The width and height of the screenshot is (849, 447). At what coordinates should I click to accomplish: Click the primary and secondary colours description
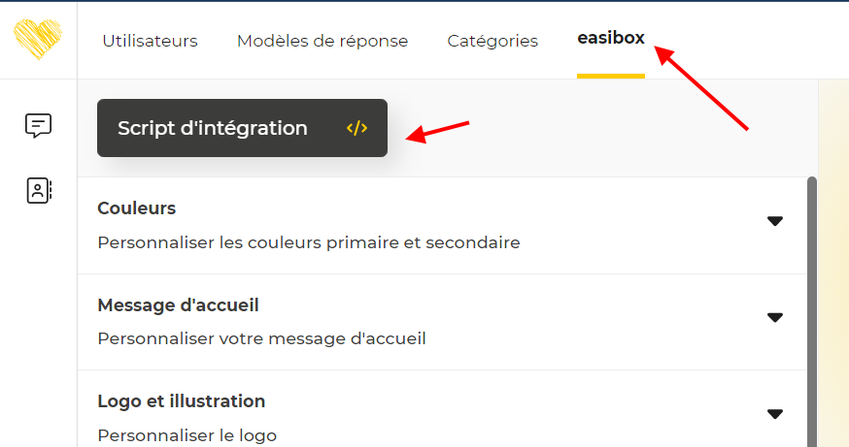click(x=308, y=242)
